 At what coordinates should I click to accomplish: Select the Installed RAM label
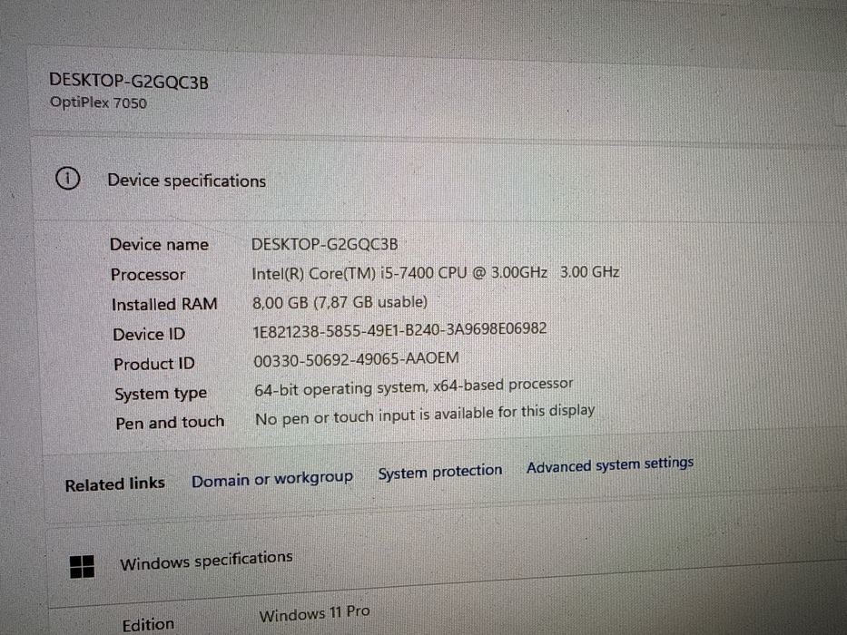pos(164,305)
